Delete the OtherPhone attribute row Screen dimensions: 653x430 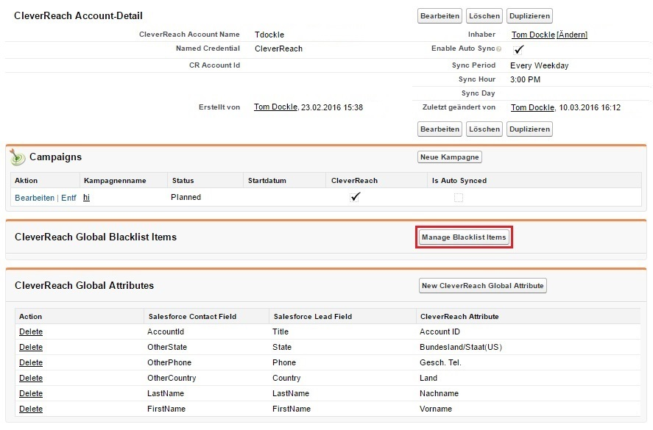pyautogui.click(x=31, y=362)
